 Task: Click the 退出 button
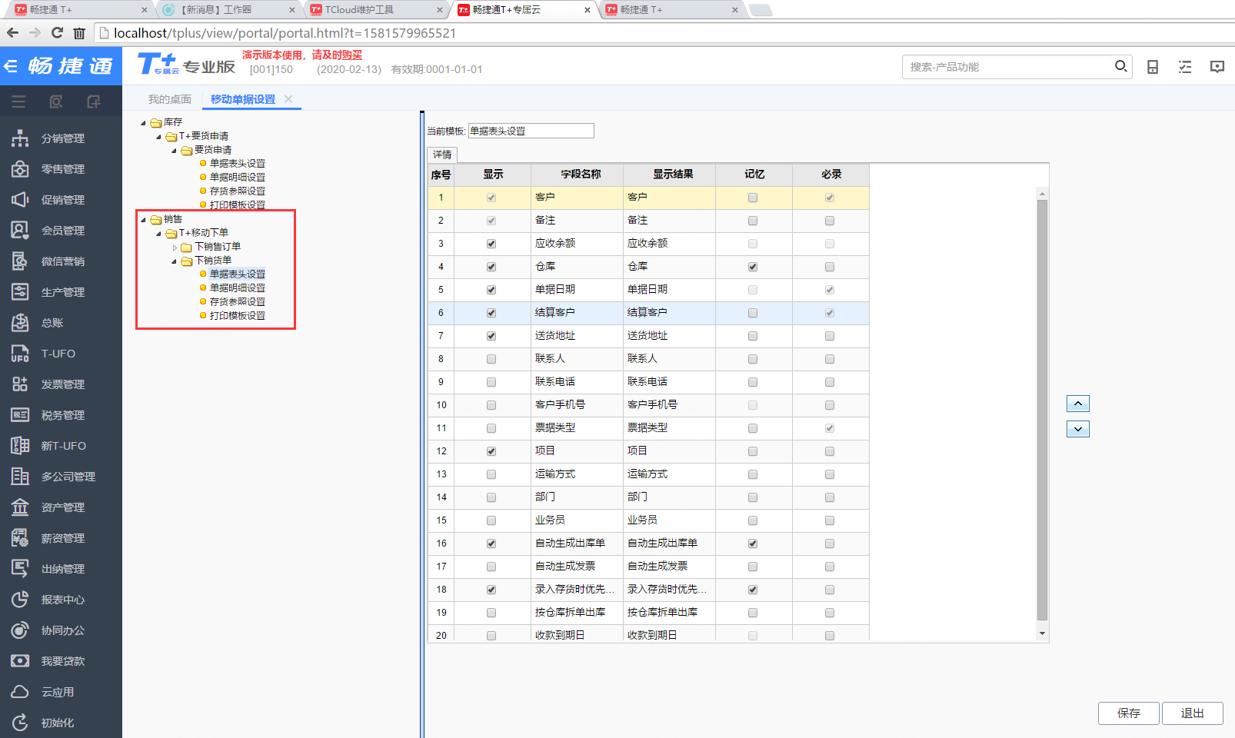point(1193,713)
